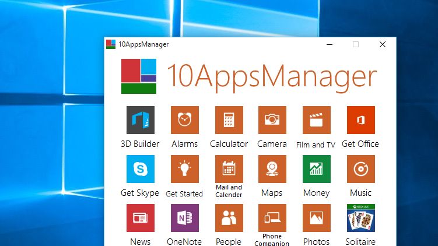Click the "News" text label
Screen dimensions: 438x246
point(140,241)
